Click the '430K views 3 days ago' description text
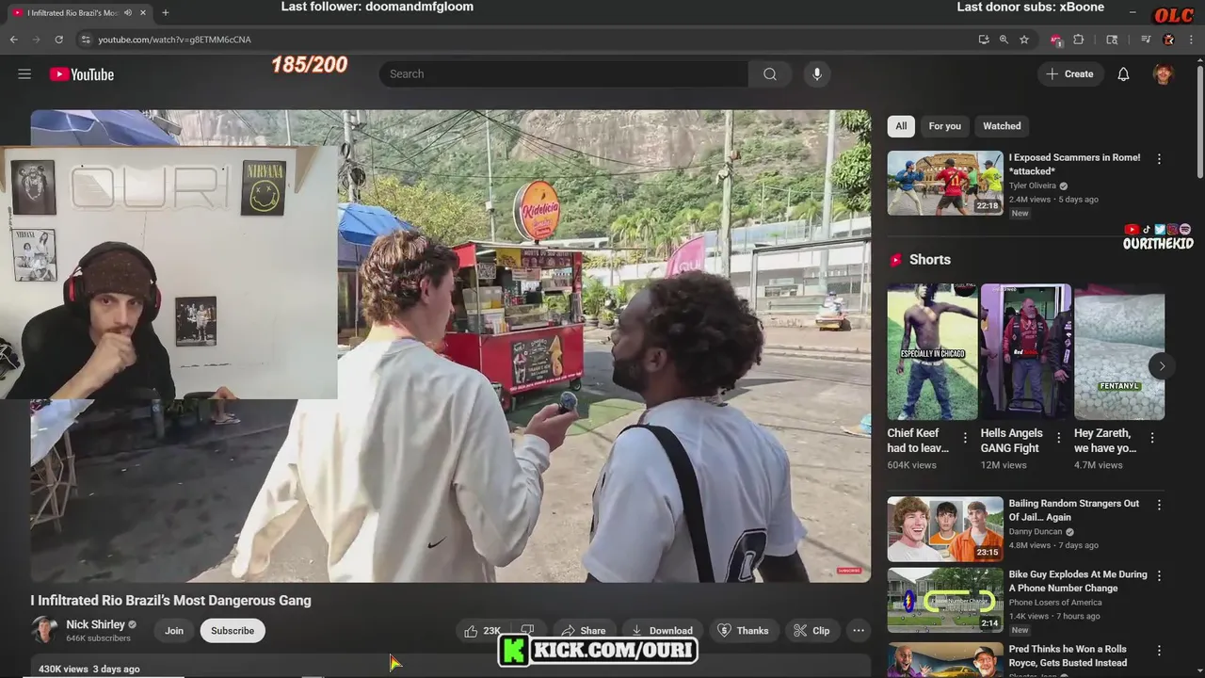1205x678 pixels. pos(89,670)
